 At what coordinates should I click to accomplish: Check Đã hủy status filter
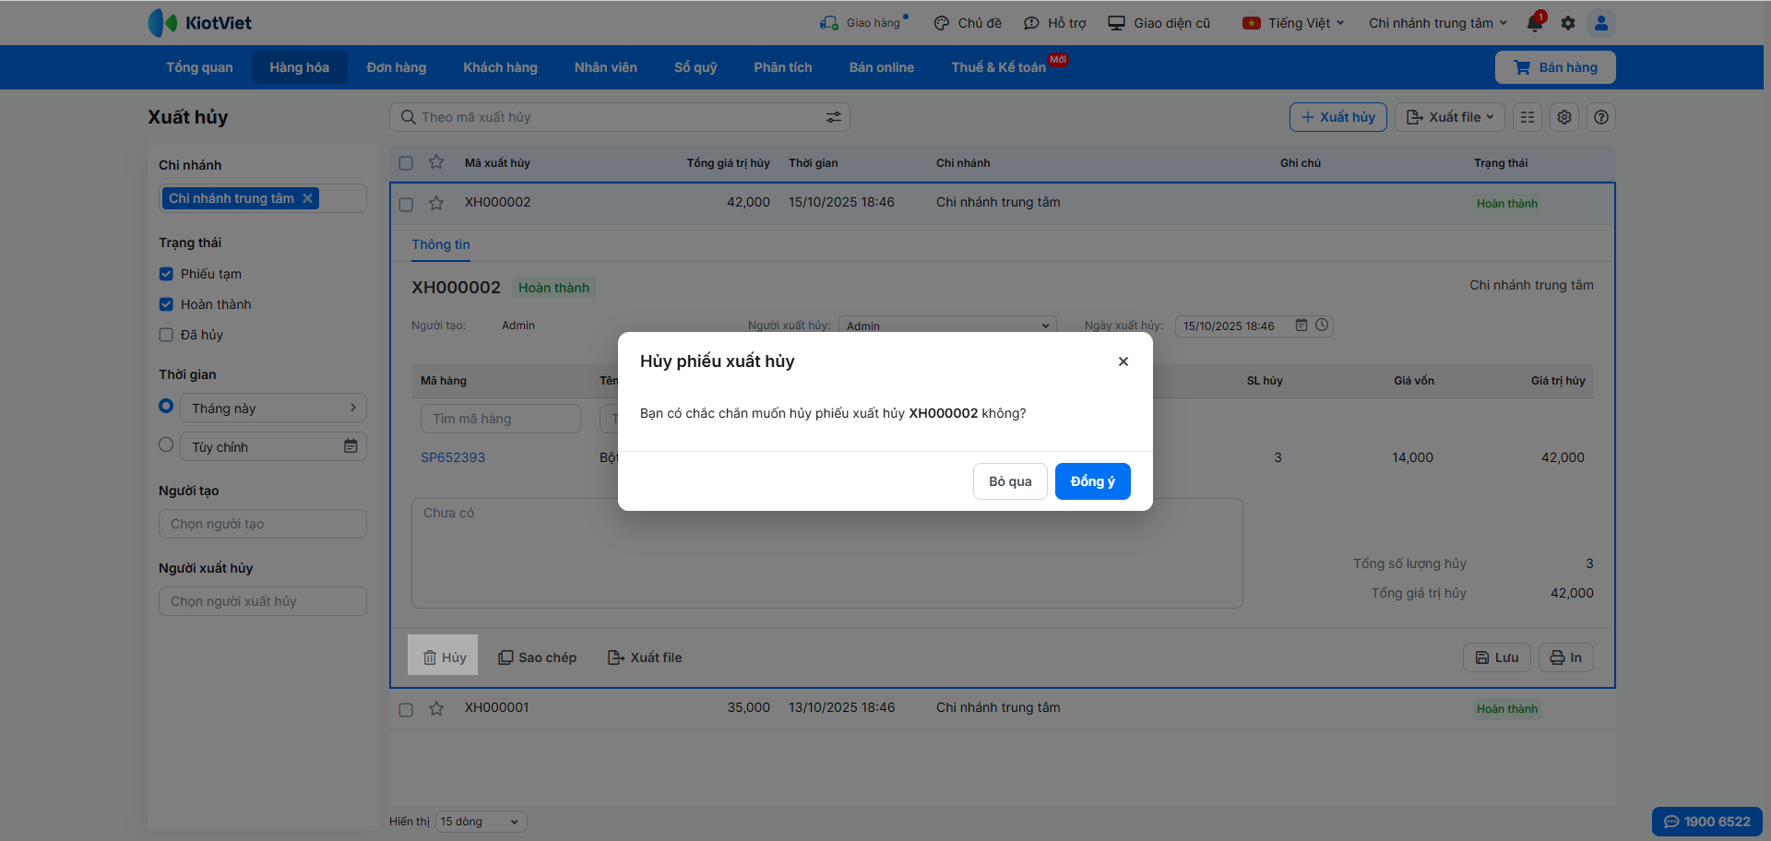point(166,335)
